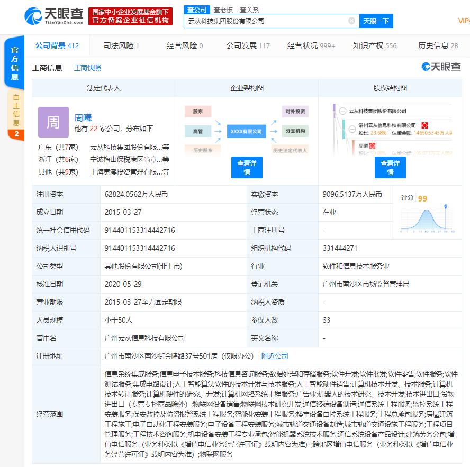This screenshot has height=467, width=470.
Task: Open the 附近公司 link
Action: [x=275, y=356]
